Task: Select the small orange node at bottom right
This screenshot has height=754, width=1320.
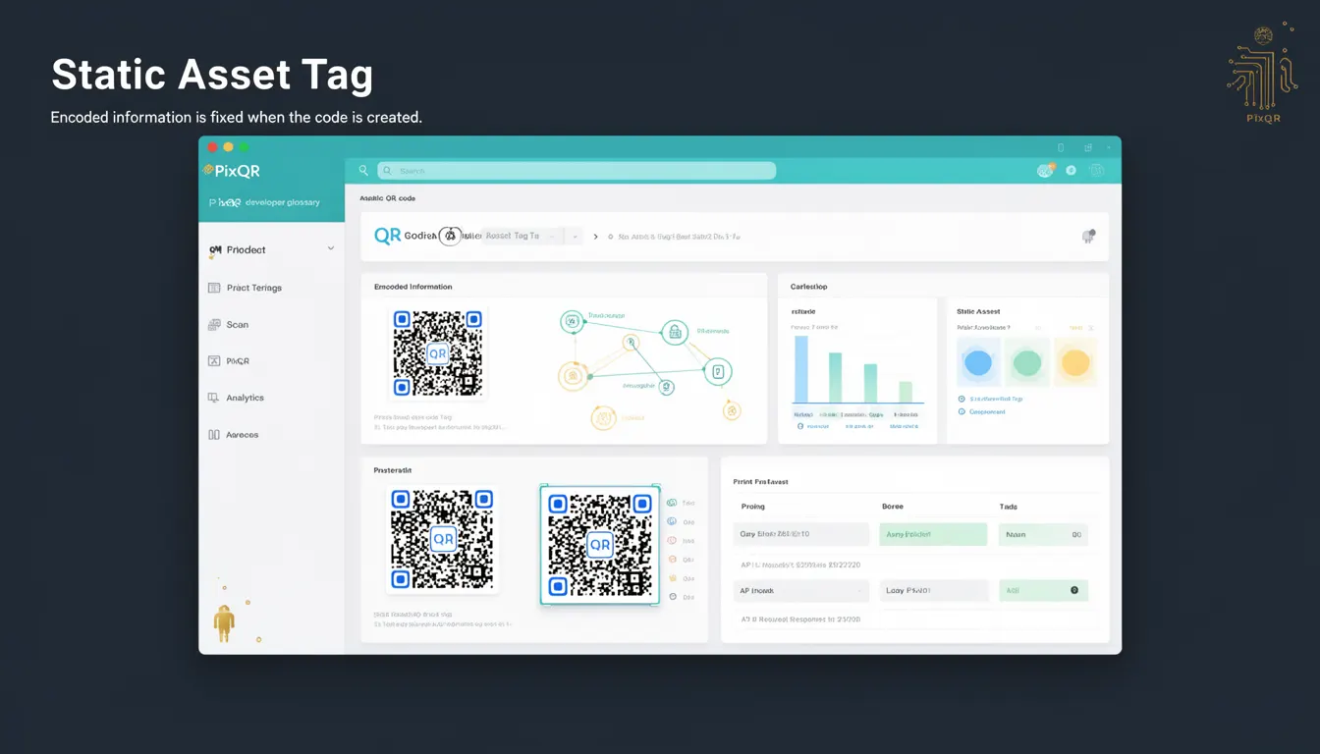Action: (731, 410)
